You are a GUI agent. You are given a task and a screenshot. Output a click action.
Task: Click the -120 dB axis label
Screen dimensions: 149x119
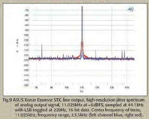tap(26, 55)
